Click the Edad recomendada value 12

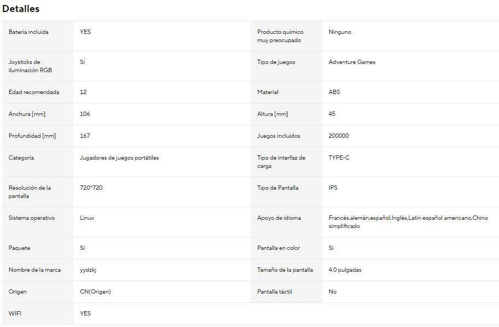[x=83, y=92]
